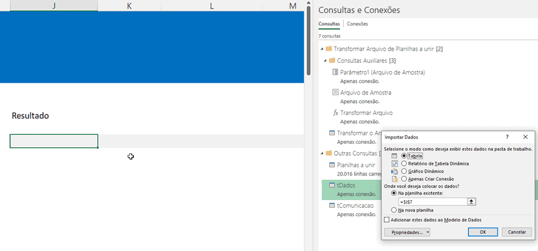Collapse the Transformar Arquivo de Planilhas folder

[x=322, y=49]
